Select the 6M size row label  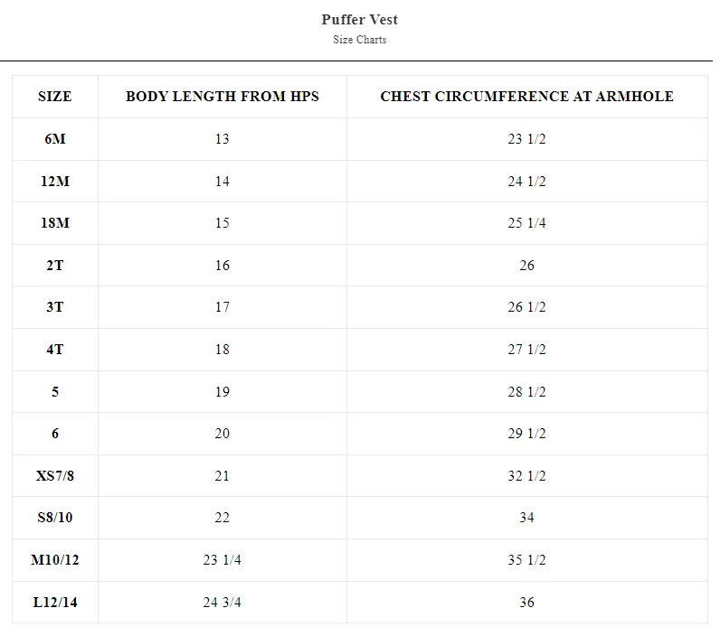pos(55,139)
